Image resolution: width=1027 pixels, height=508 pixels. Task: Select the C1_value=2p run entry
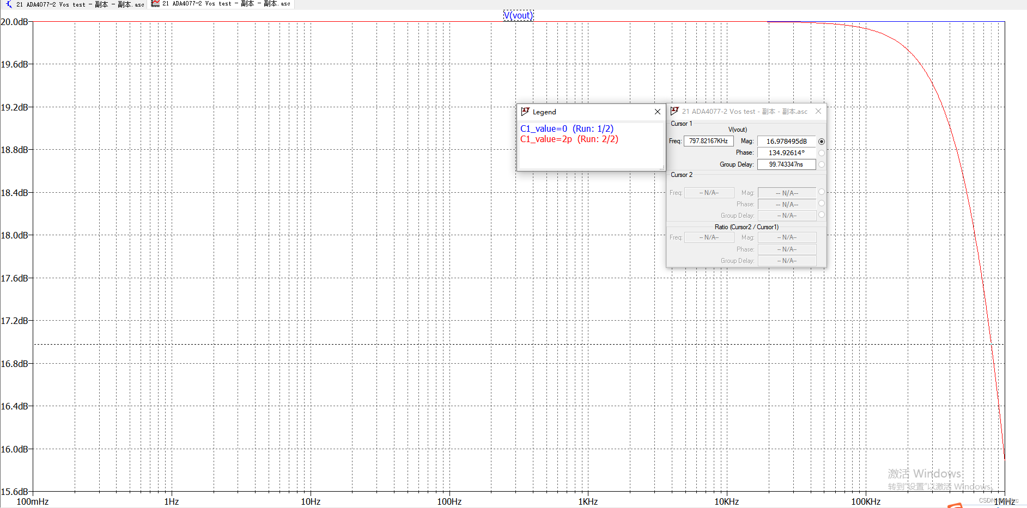569,139
